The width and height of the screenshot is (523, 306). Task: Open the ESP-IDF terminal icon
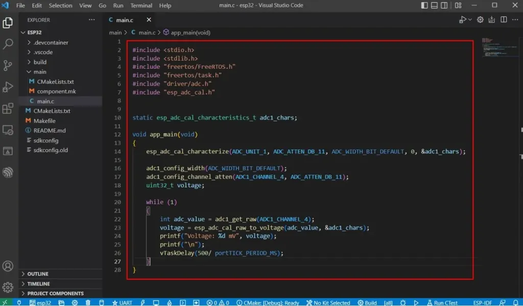pyautogui.click(x=183, y=302)
